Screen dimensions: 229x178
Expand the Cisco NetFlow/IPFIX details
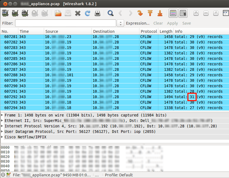coord(2,137)
